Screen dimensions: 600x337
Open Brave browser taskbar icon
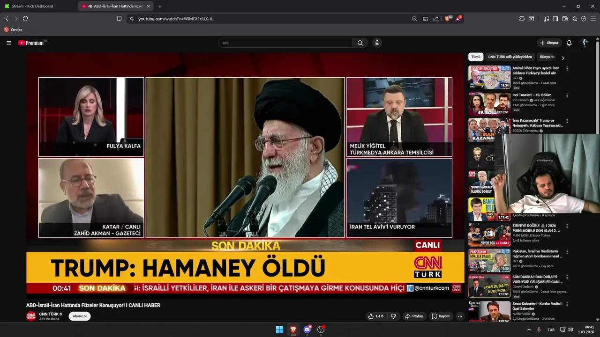click(293, 330)
